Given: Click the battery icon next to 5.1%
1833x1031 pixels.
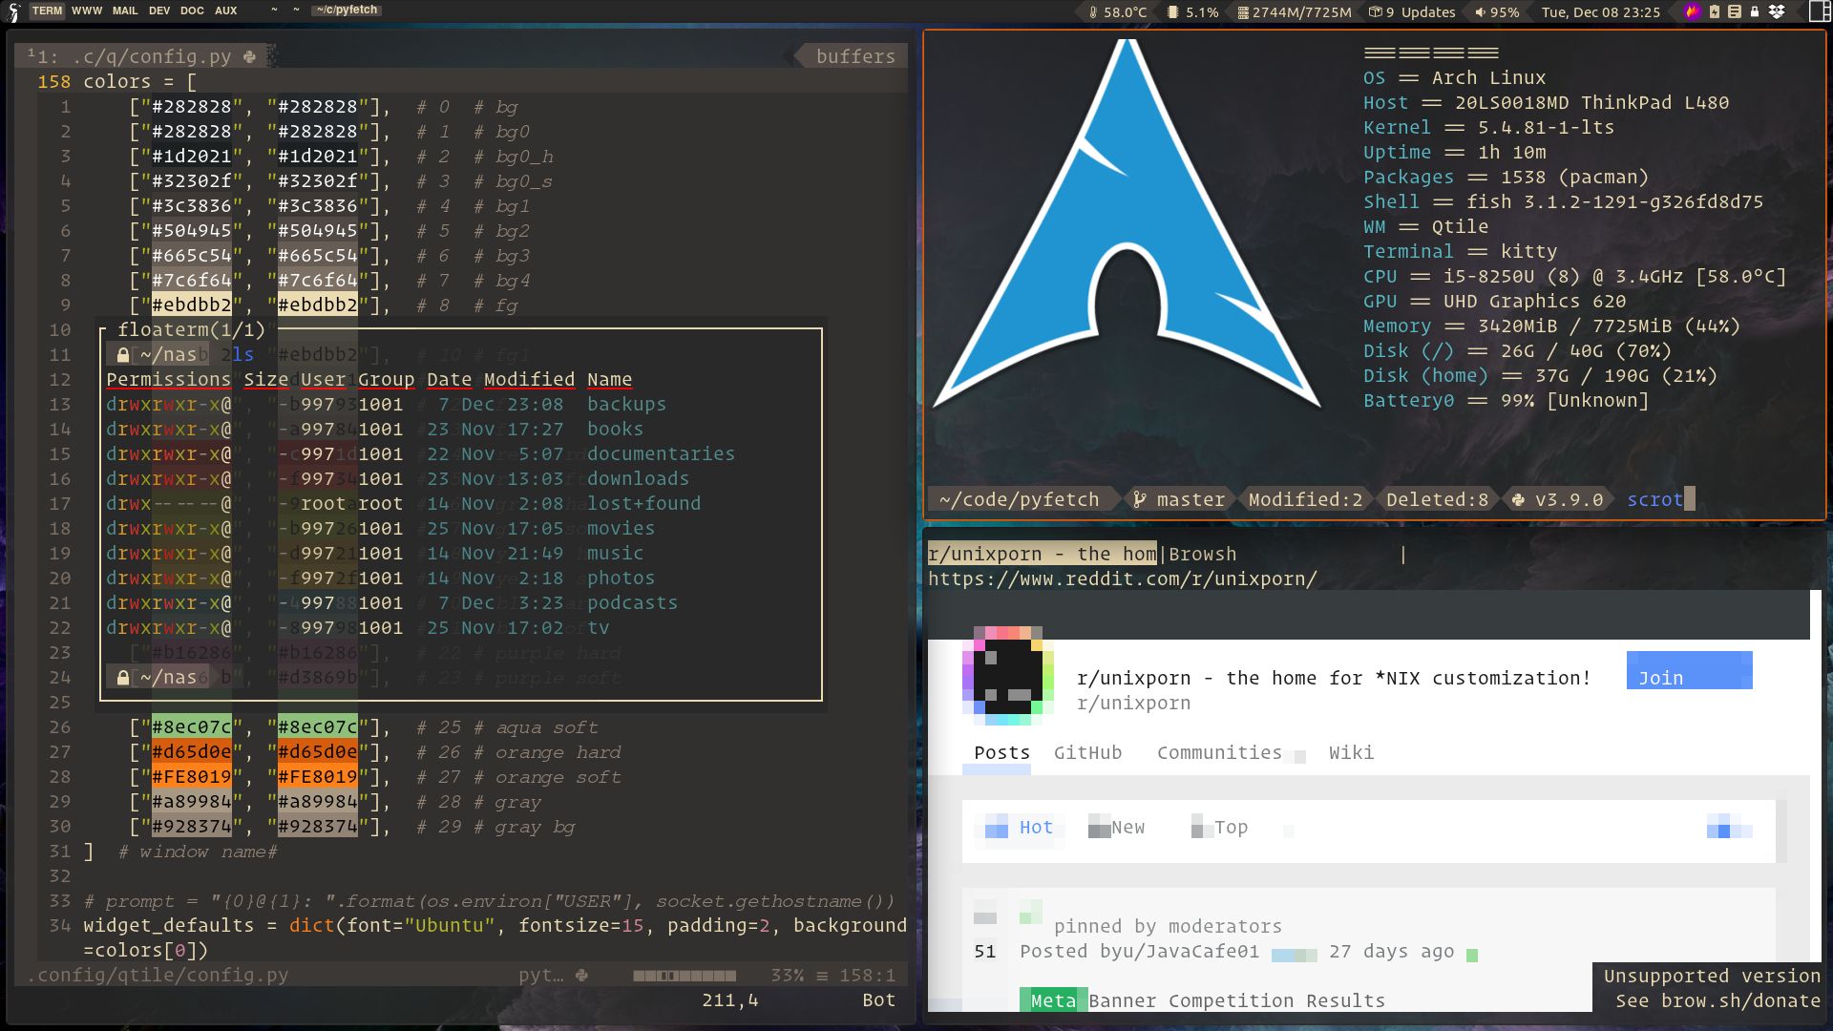Looking at the screenshot, I should pos(1172,12).
